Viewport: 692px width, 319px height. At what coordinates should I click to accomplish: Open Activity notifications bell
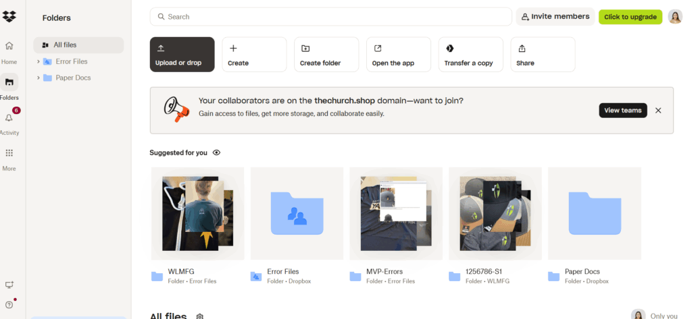(9, 117)
